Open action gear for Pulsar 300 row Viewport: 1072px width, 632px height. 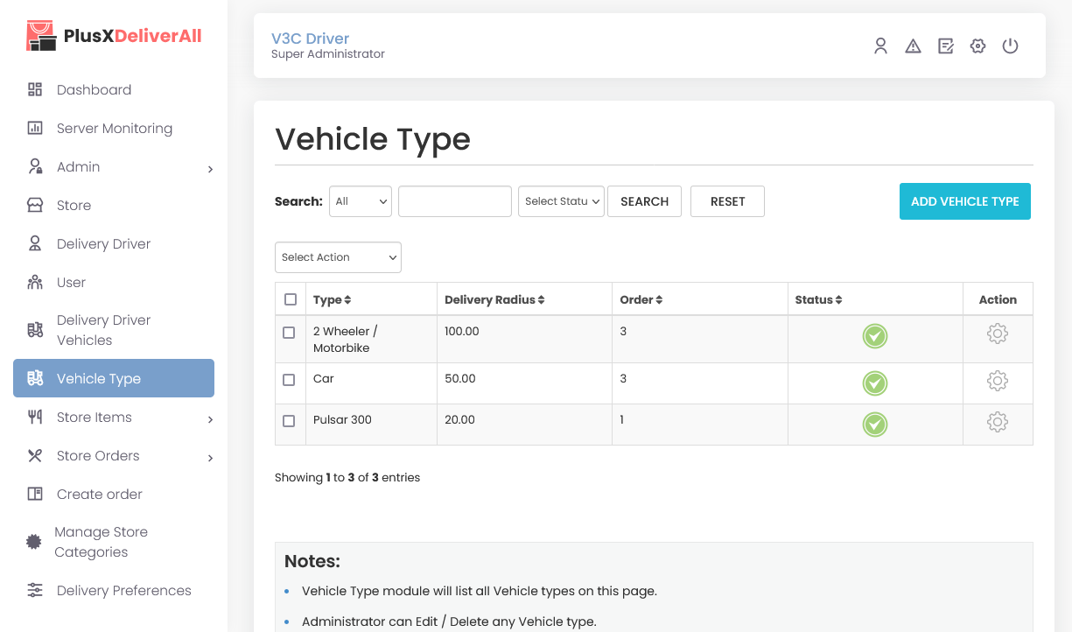998,422
